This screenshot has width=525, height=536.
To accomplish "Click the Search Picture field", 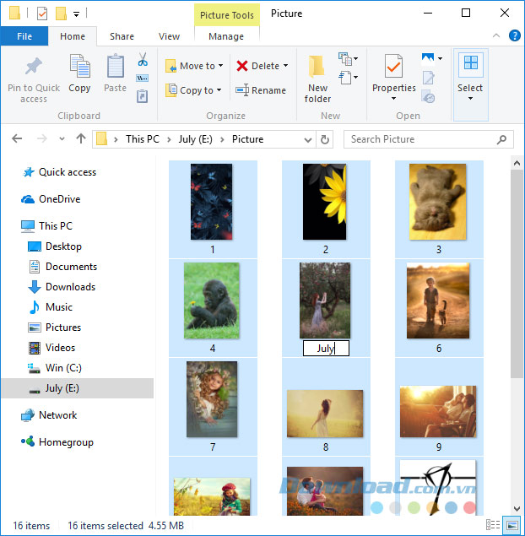I will tap(428, 139).
